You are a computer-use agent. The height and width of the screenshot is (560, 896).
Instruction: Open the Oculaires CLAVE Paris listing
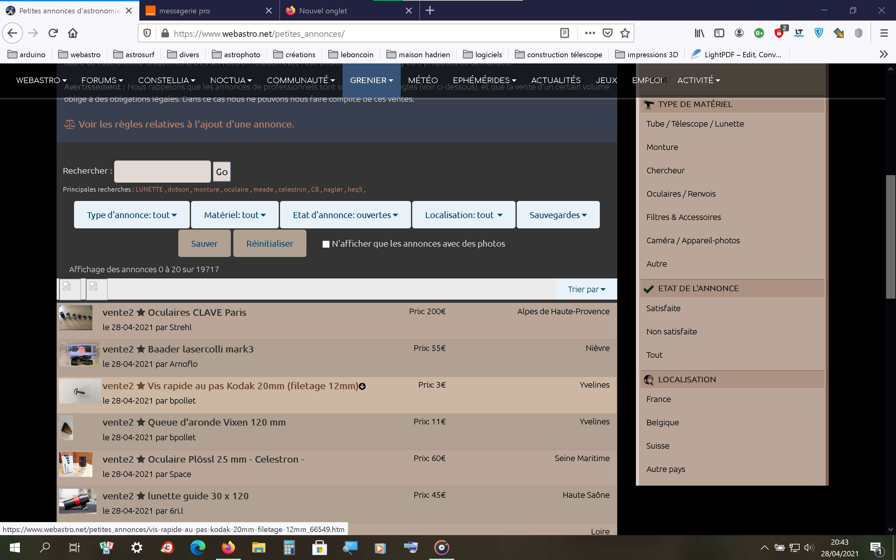197,312
